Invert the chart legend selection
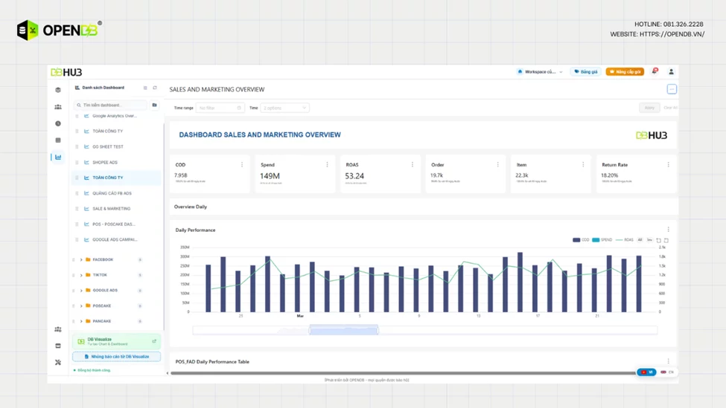 coord(649,240)
